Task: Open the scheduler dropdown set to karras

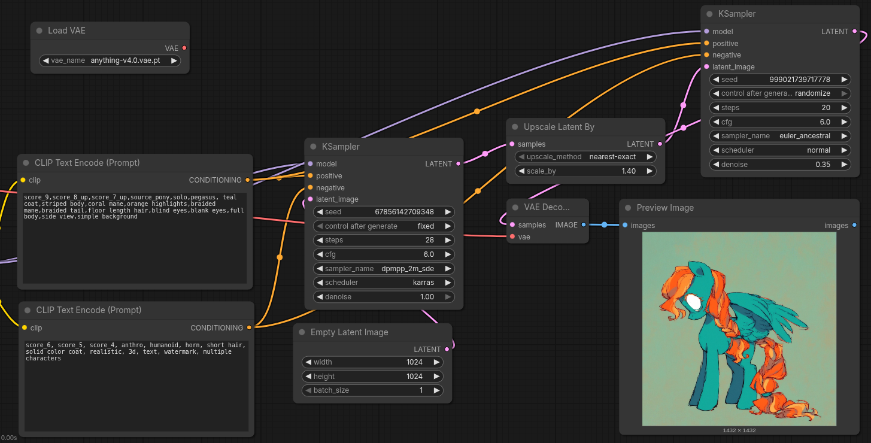Action: click(384, 283)
